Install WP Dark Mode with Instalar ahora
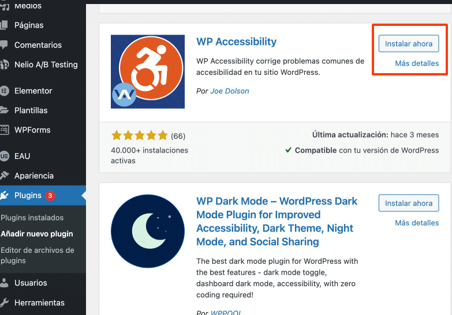452x315 pixels. click(409, 203)
